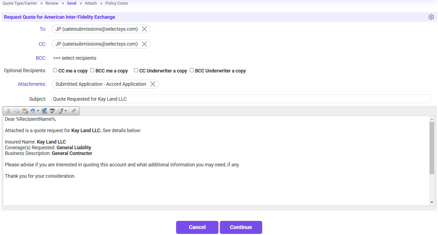Go to the Review step in breadcrumb
Viewport: 438px width, 235px height.
click(x=52, y=3)
